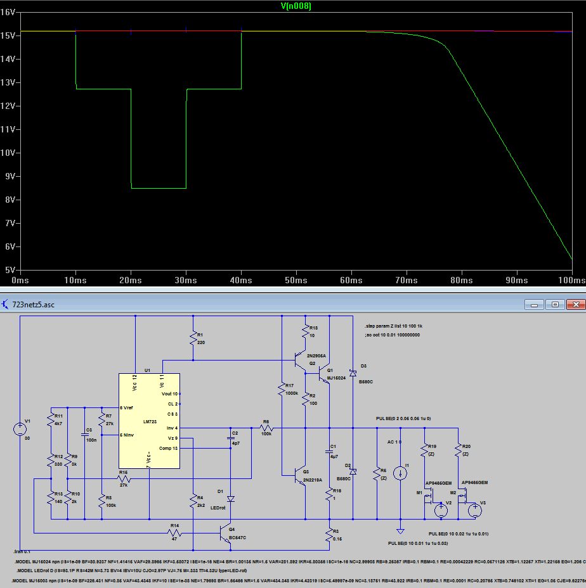Select resistor R20 symbol
This screenshot has height=588, width=586.
point(458,450)
